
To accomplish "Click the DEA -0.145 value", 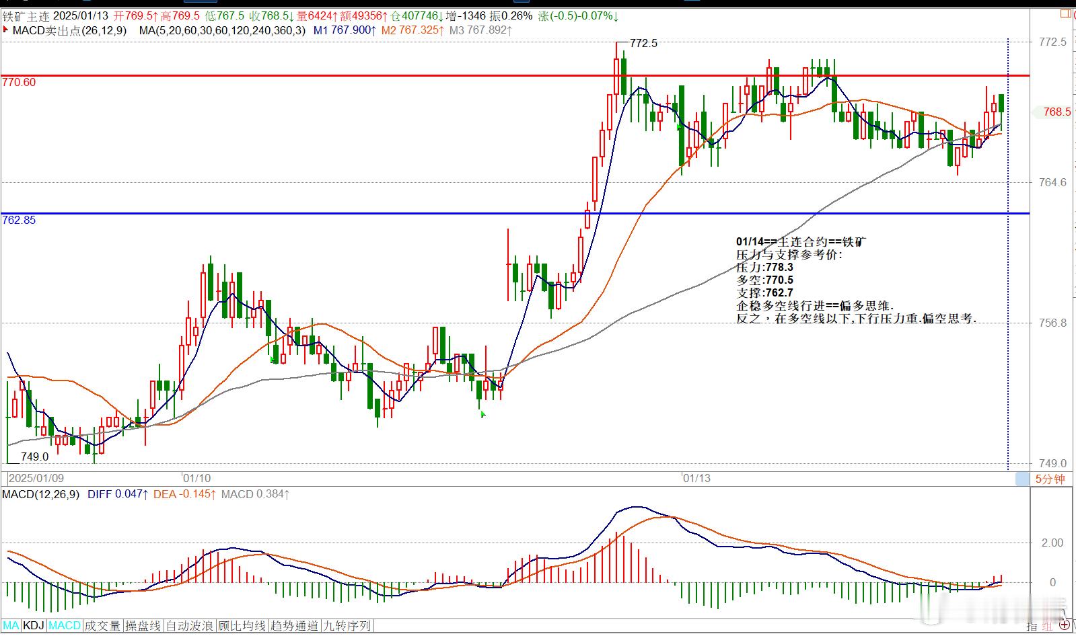I will coord(184,494).
